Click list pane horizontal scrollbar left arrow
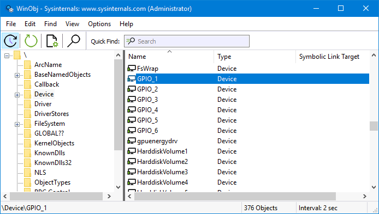 (x=129, y=197)
